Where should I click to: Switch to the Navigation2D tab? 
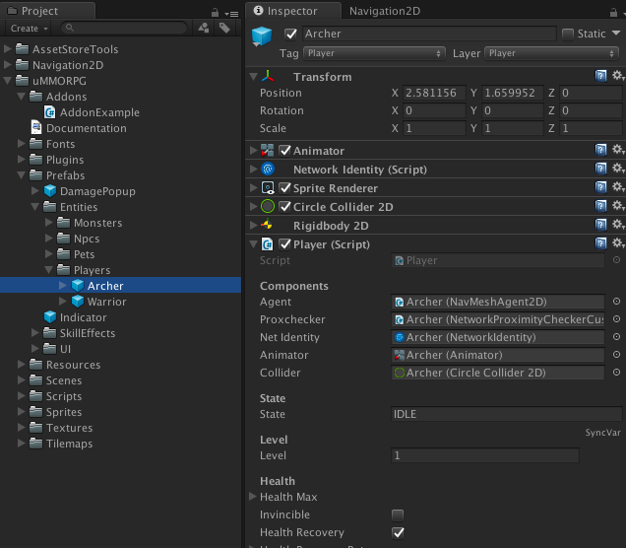click(385, 11)
